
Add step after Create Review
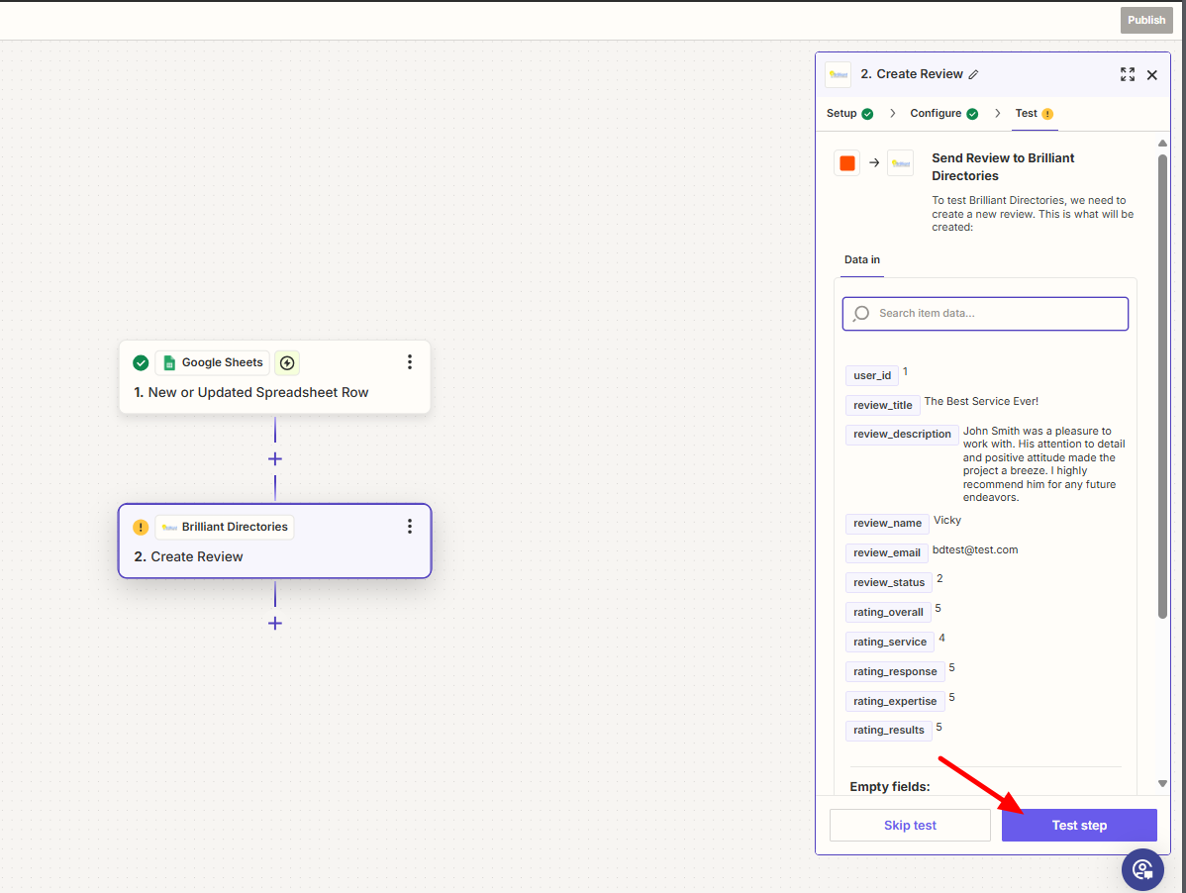coord(274,623)
